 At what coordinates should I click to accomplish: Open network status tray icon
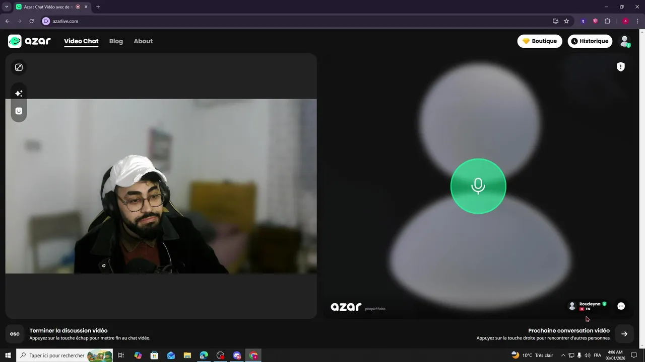[571, 355]
